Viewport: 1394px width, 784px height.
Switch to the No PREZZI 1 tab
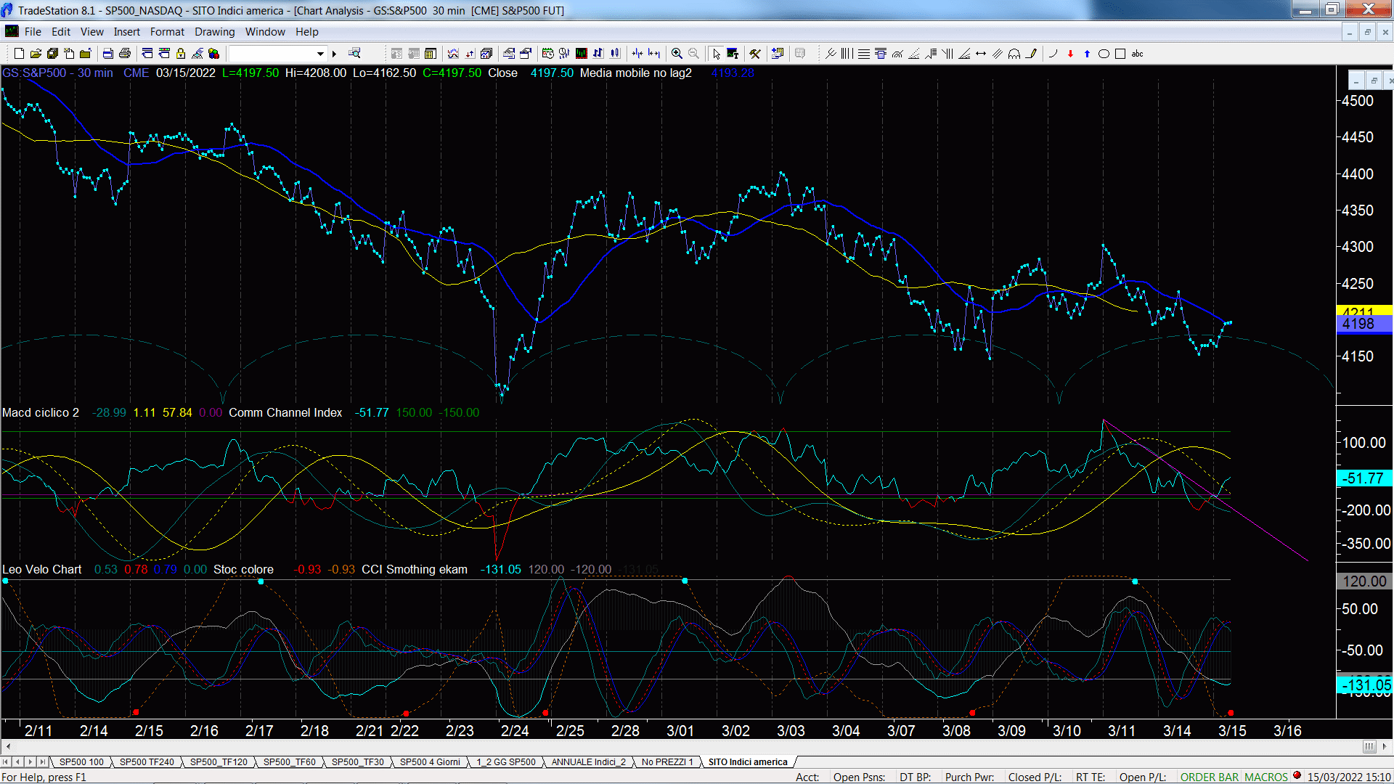pyautogui.click(x=667, y=762)
